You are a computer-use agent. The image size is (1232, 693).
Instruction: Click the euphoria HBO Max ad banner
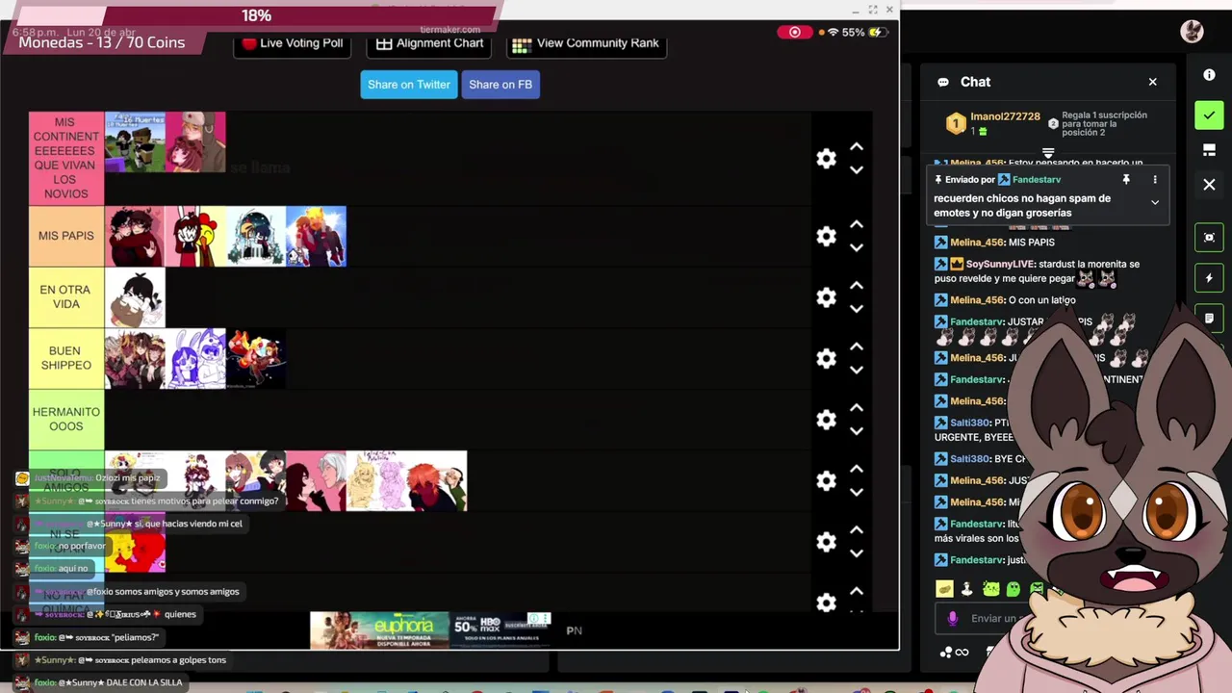tap(430, 630)
